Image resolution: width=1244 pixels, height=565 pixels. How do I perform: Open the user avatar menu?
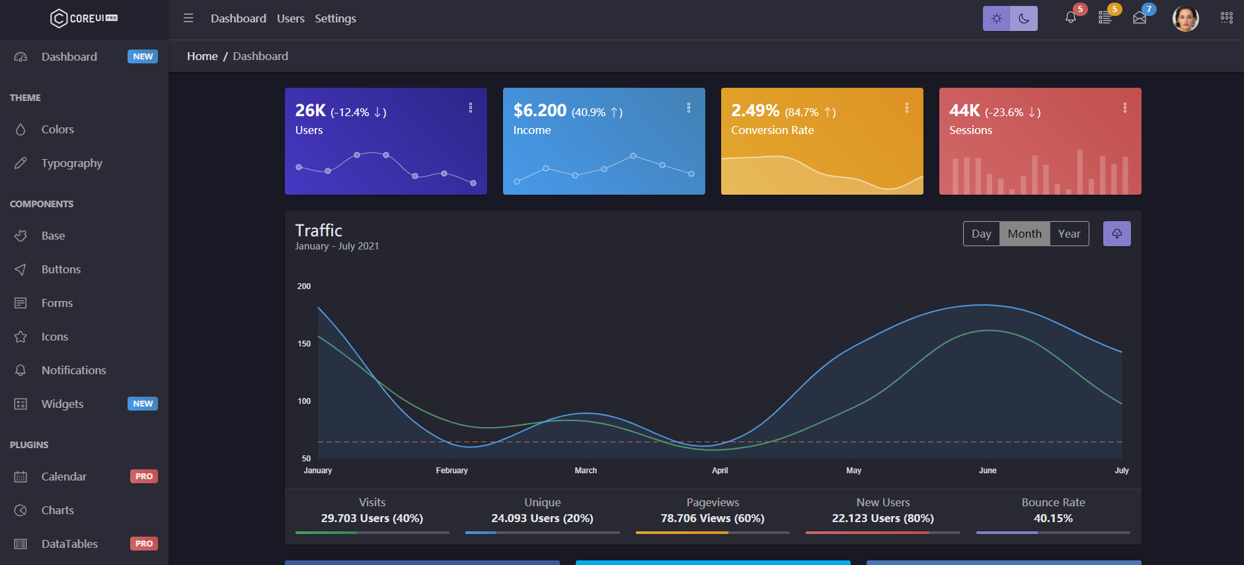pos(1185,18)
